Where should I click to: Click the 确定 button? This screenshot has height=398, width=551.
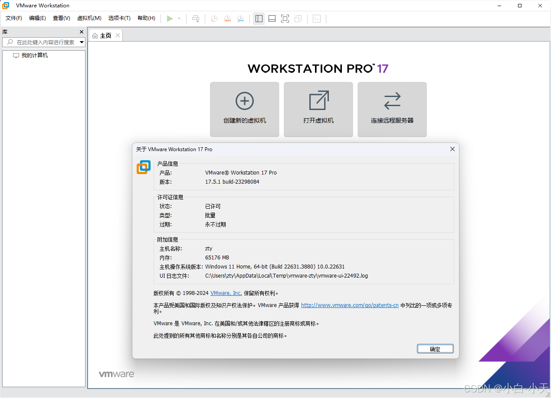pyautogui.click(x=435, y=349)
